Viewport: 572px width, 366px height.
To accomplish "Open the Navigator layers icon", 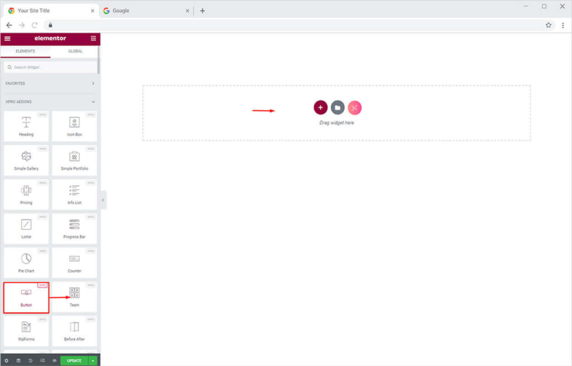I will point(18,360).
